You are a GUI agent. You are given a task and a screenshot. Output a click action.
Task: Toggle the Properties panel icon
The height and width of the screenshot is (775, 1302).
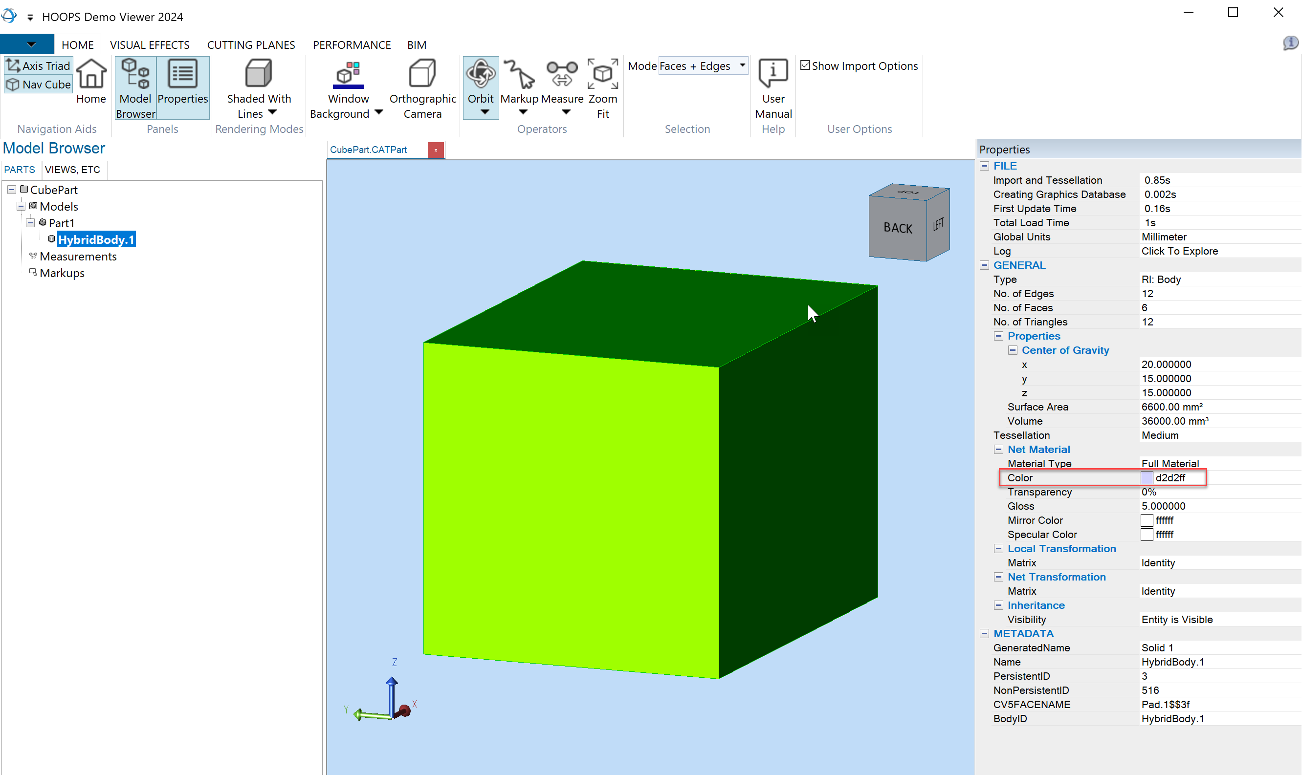coord(182,75)
